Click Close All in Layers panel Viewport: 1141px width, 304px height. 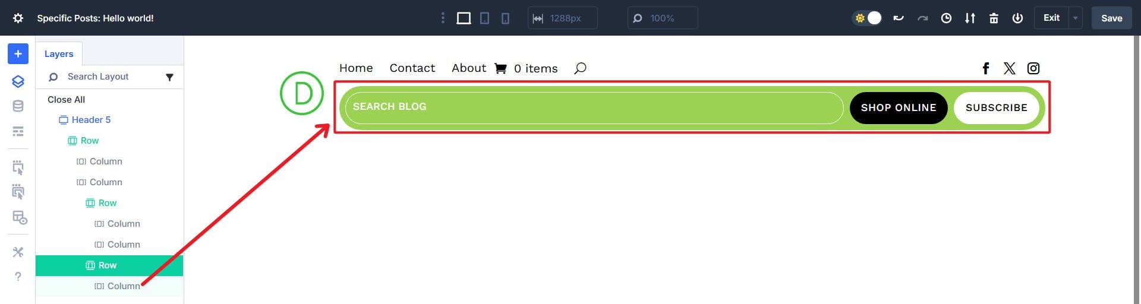click(66, 100)
